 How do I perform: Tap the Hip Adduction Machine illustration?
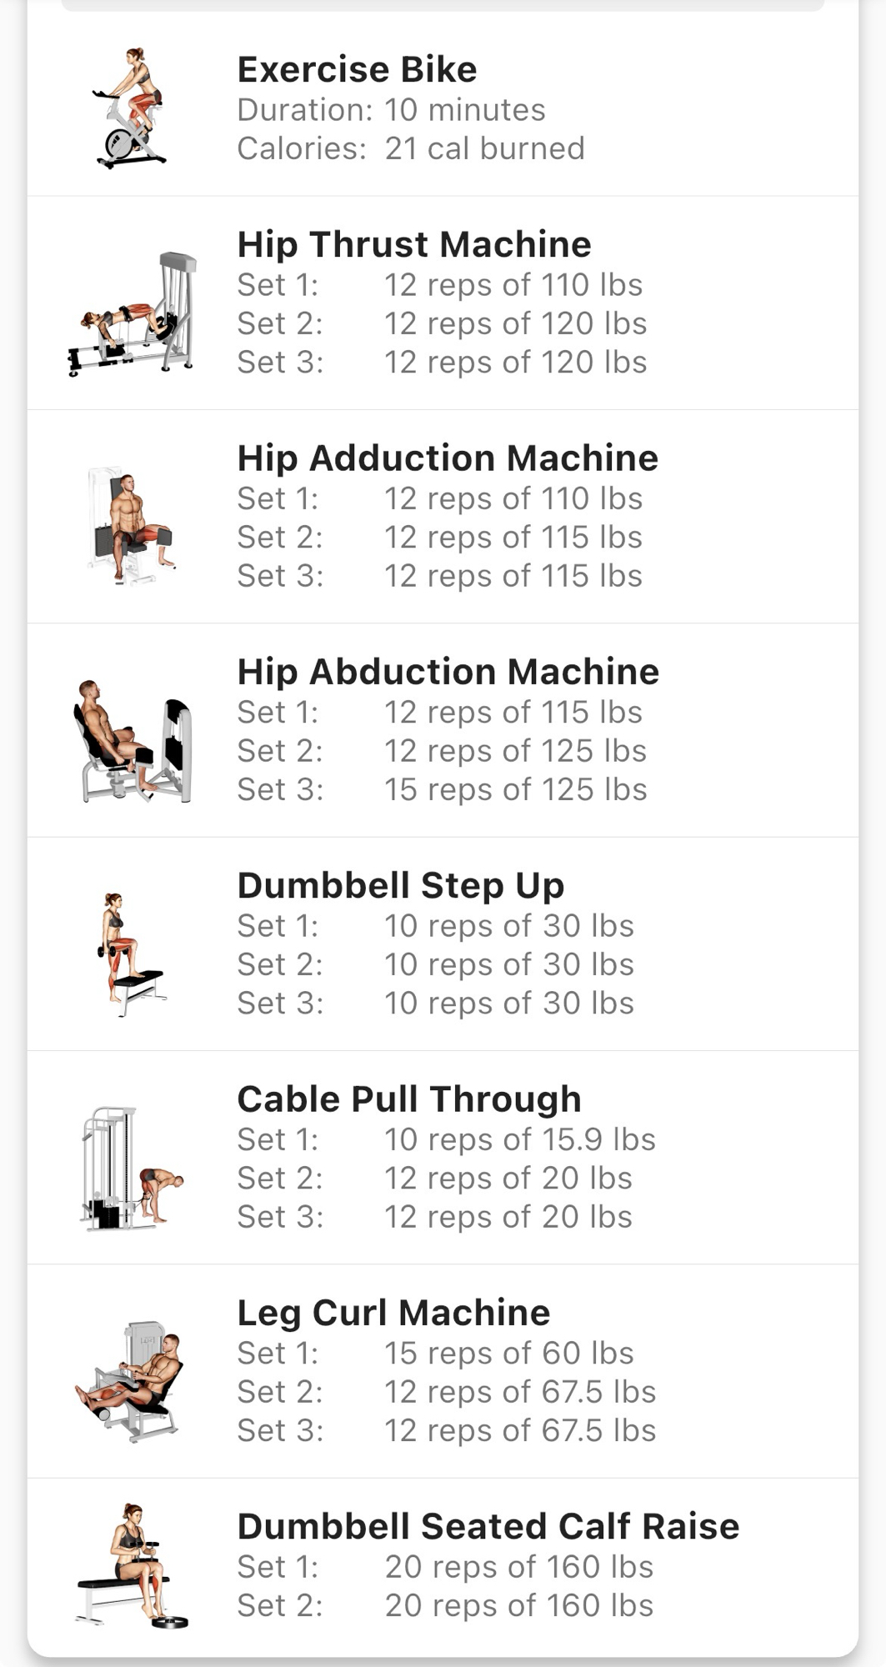[x=130, y=525]
